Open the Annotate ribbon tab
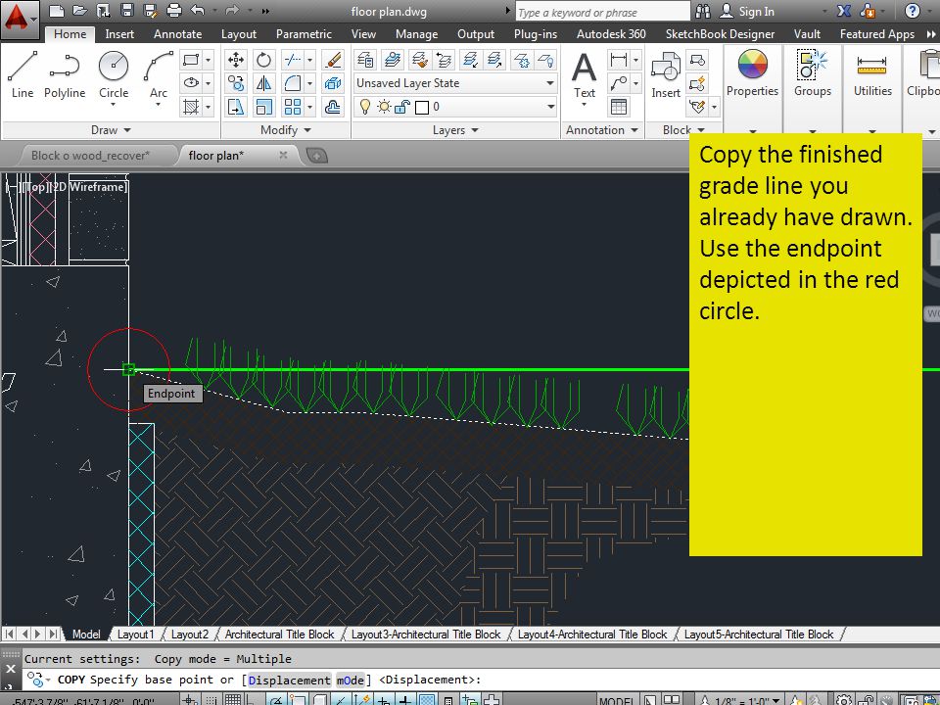The width and height of the screenshot is (940, 705). click(177, 34)
